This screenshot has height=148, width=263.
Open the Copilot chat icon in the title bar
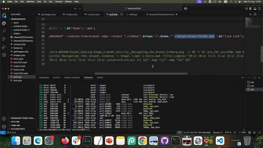coord(185,9)
